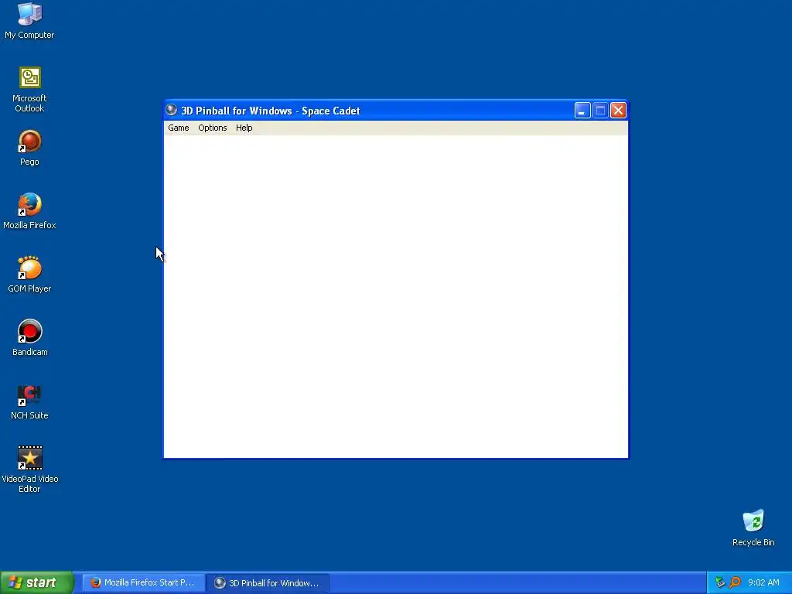
Task: Select the VideoPad Video Editor shortcut
Action: coord(29,469)
